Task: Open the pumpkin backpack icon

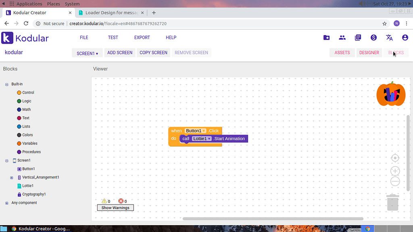Action: pyautogui.click(x=391, y=94)
